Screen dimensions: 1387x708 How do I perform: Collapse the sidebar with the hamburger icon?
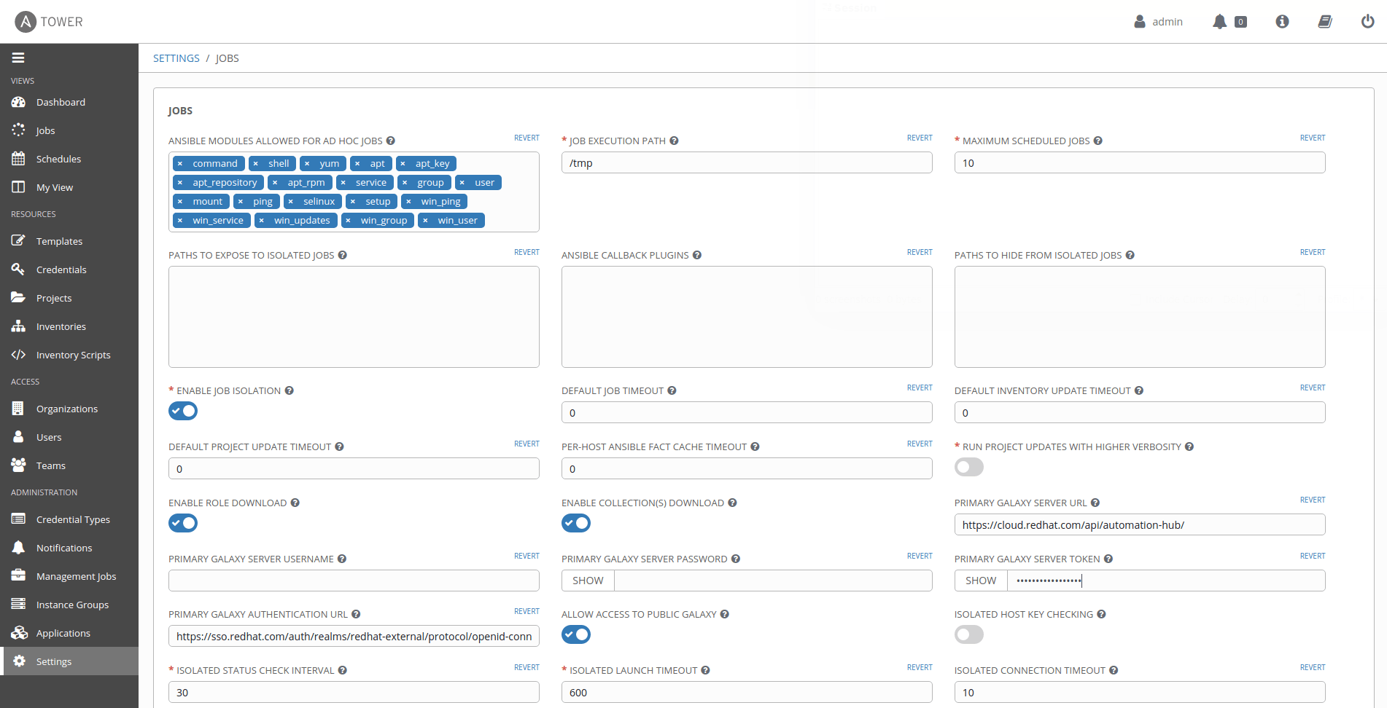point(18,57)
